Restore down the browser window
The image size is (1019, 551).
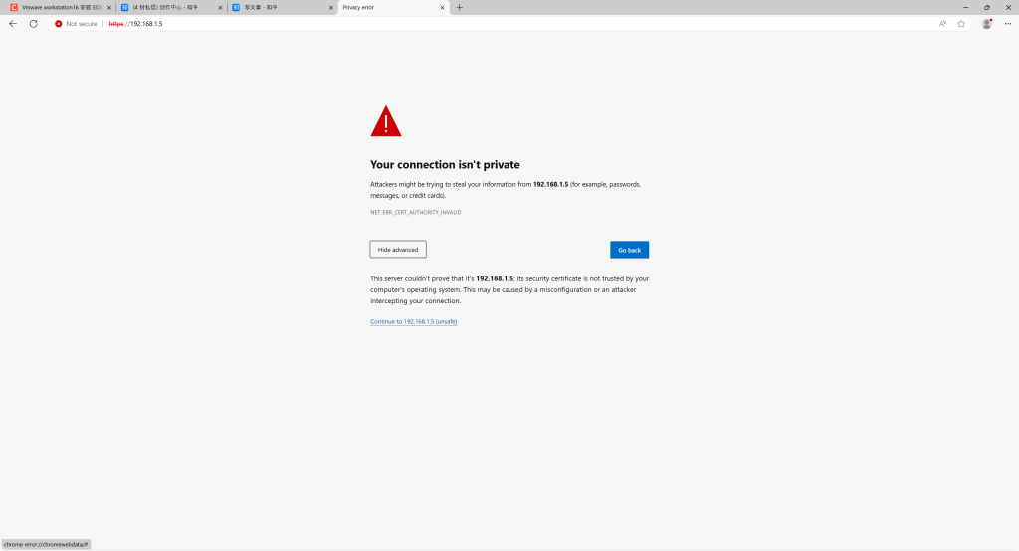click(986, 7)
